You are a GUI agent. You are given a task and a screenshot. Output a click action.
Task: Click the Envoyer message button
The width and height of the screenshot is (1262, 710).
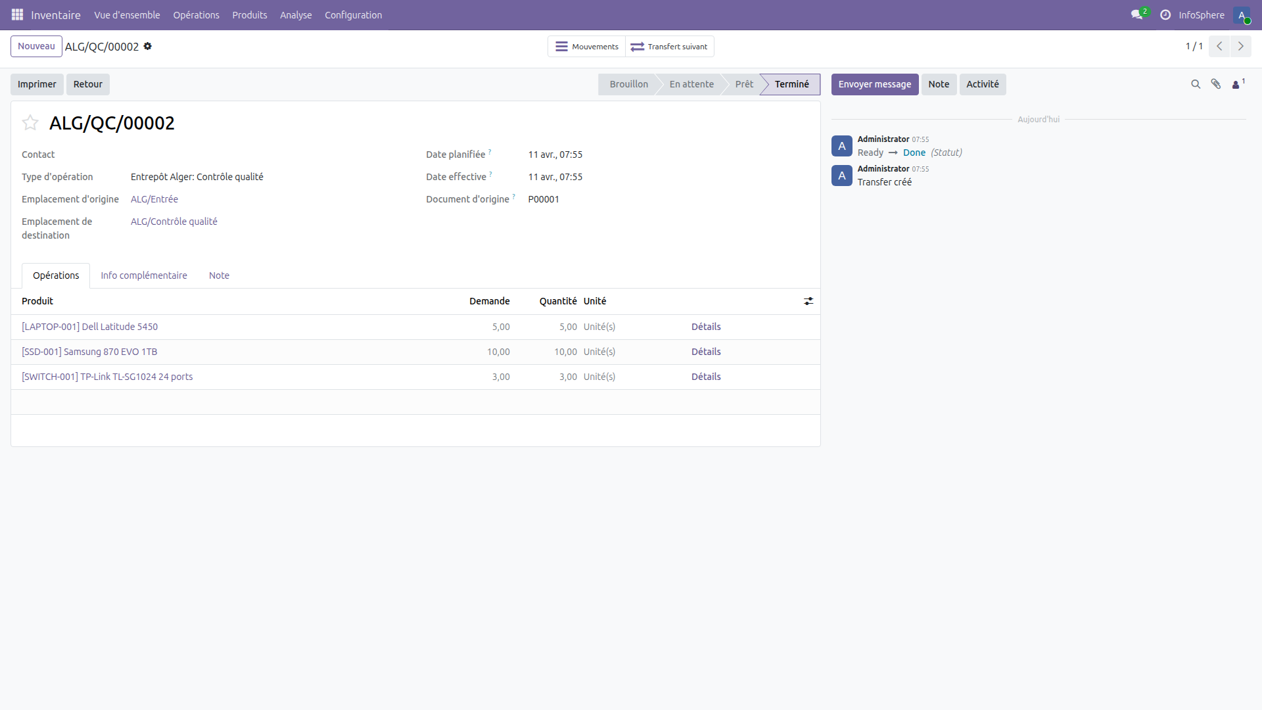pyautogui.click(x=875, y=84)
